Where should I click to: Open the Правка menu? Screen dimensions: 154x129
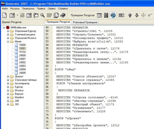[41, 9]
